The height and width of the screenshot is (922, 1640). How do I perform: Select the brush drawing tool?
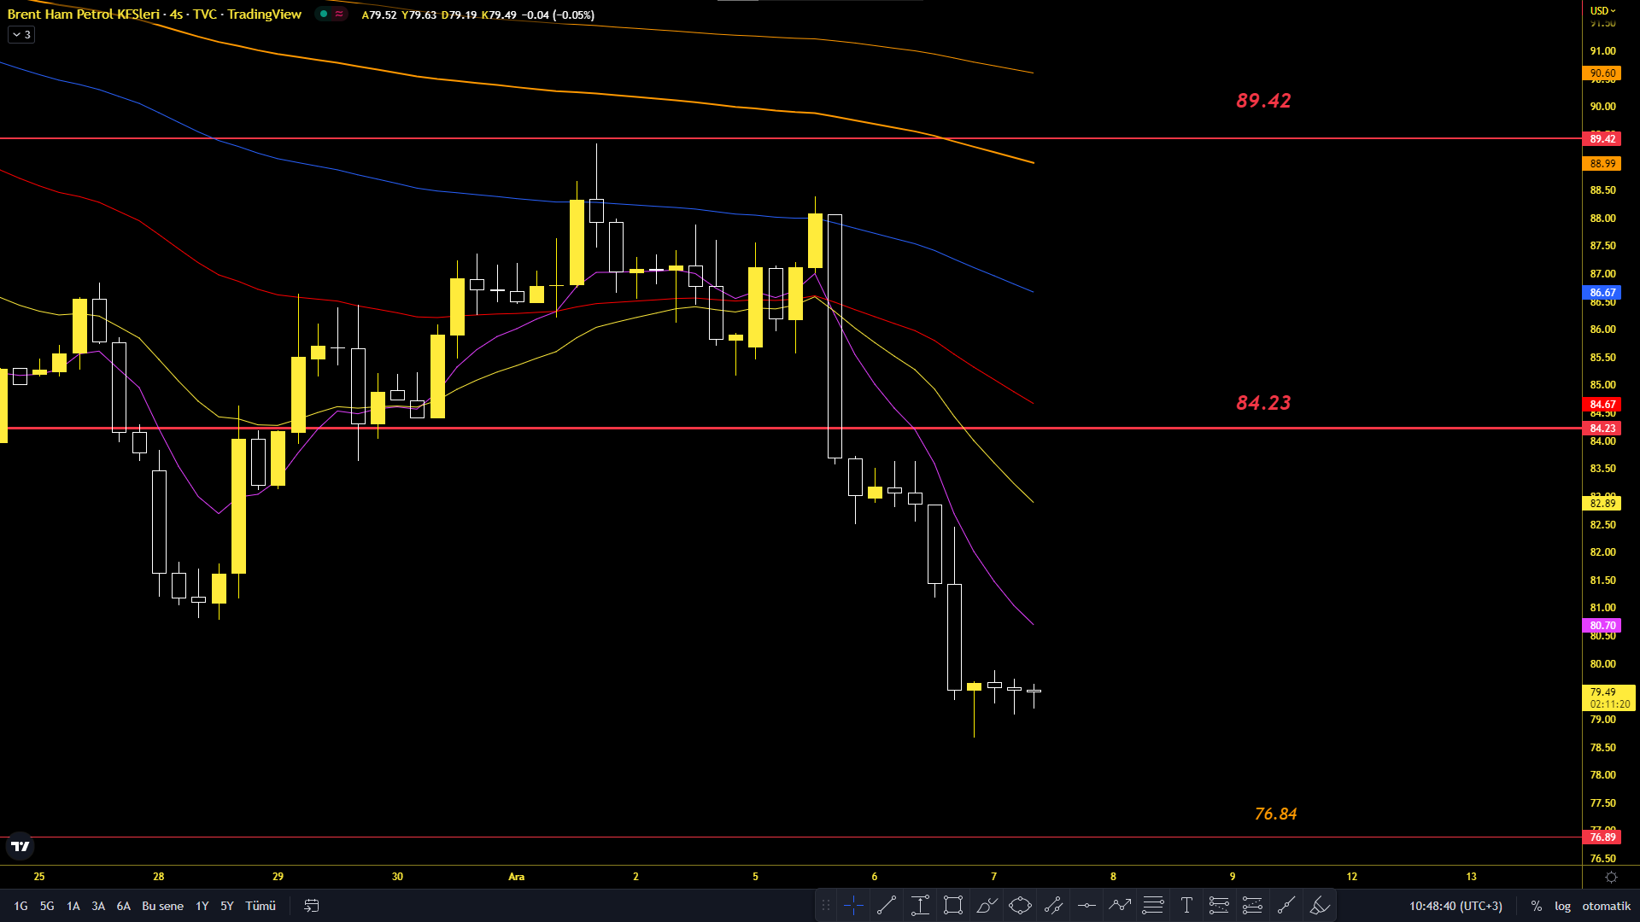pyautogui.click(x=987, y=906)
